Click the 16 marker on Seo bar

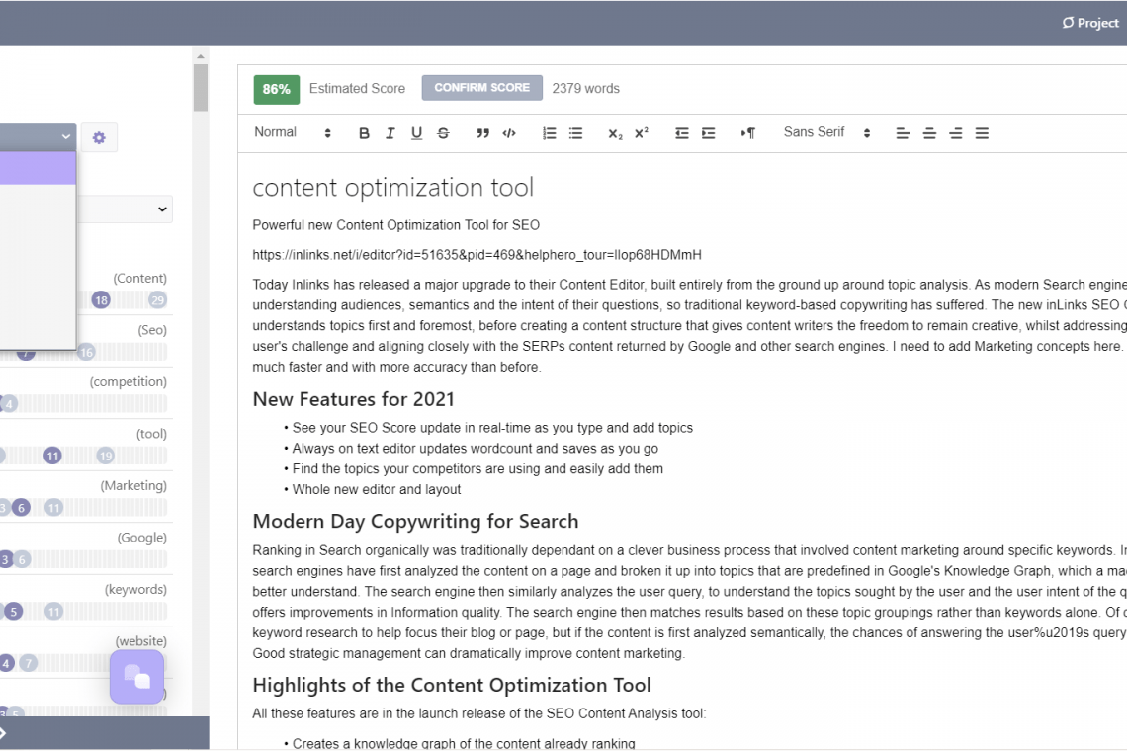[86, 352]
